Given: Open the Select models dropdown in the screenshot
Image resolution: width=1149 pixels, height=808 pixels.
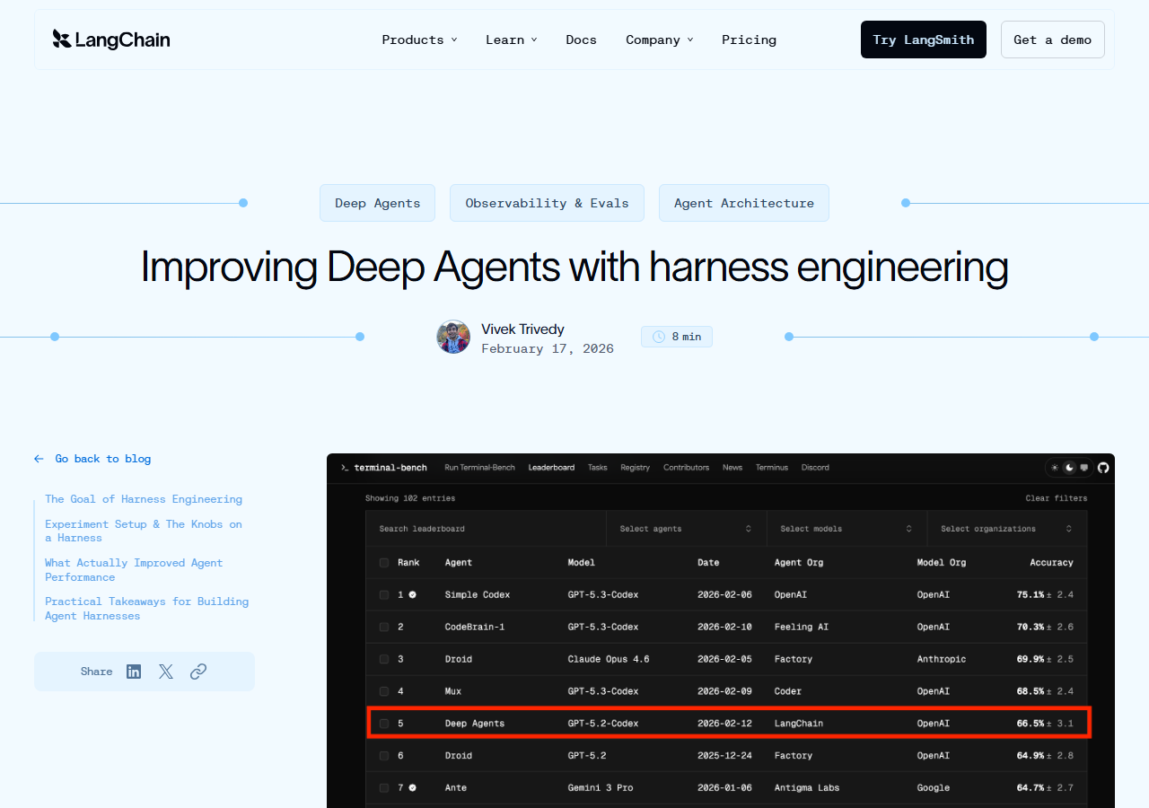Looking at the screenshot, I should tap(846, 529).
